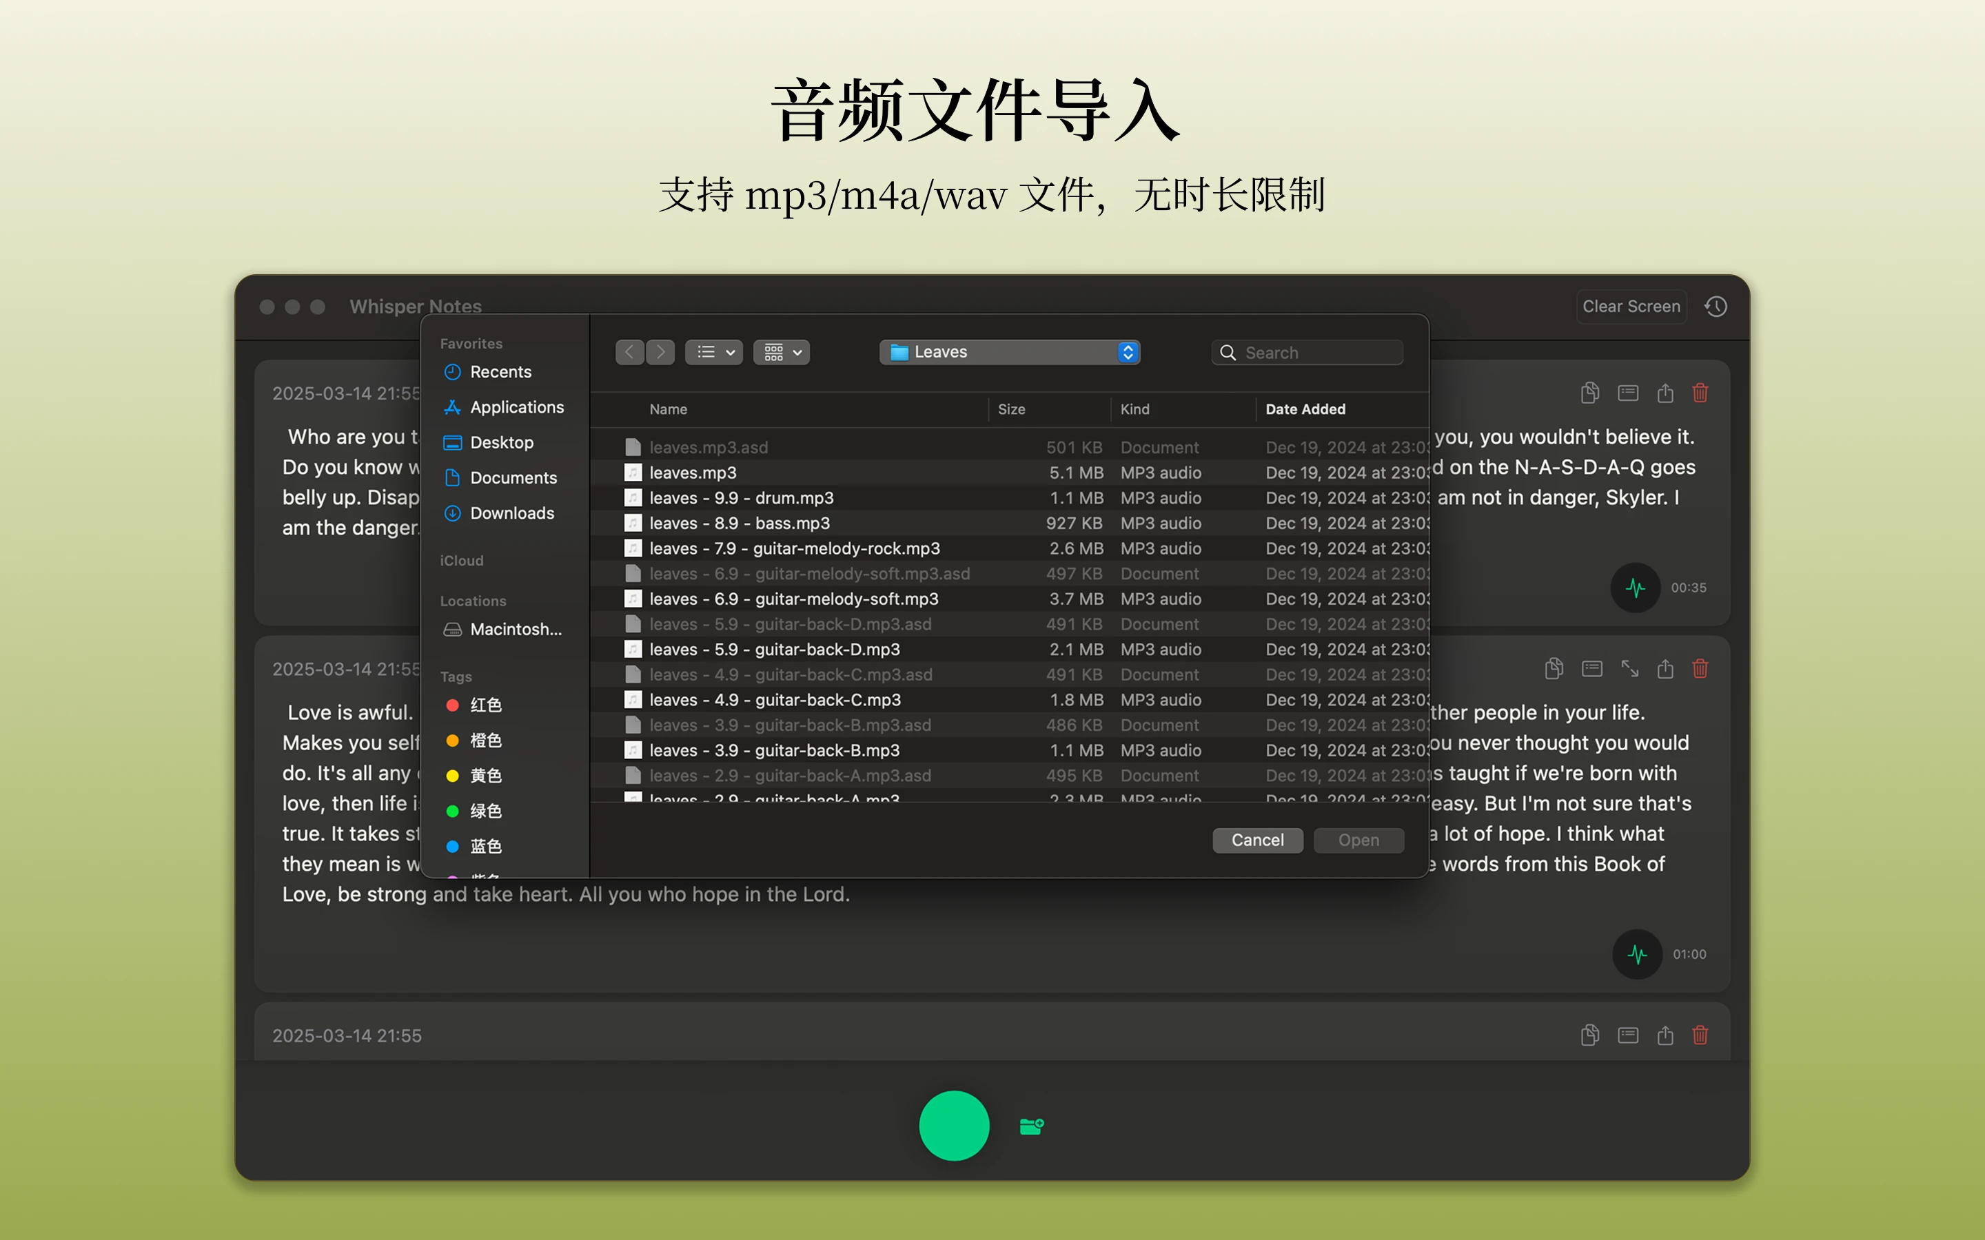Viewport: 1985px width, 1240px height.
Task: Open the grouping options dropdown
Action: click(782, 352)
